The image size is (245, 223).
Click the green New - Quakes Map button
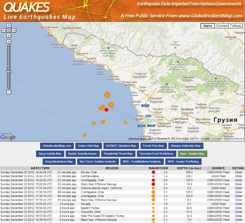point(193,154)
